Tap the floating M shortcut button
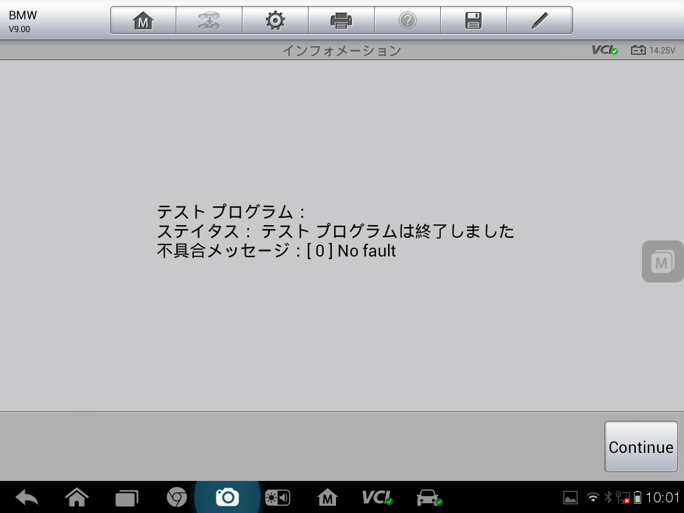Viewport: 684px width, 513px height. (x=661, y=261)
